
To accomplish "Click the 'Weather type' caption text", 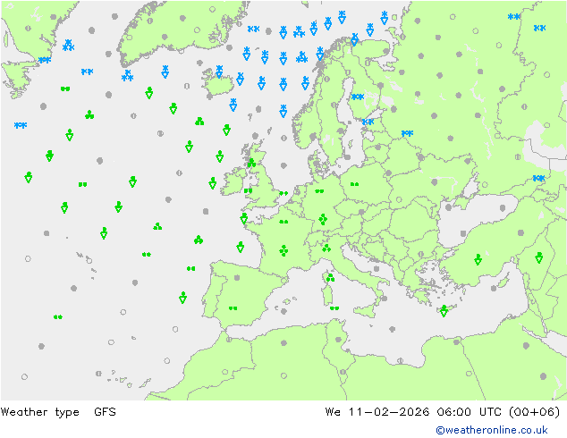I will pos(40,412).
